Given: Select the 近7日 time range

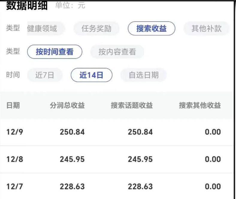Looking at the screenshot, I should tap(45, 75).
